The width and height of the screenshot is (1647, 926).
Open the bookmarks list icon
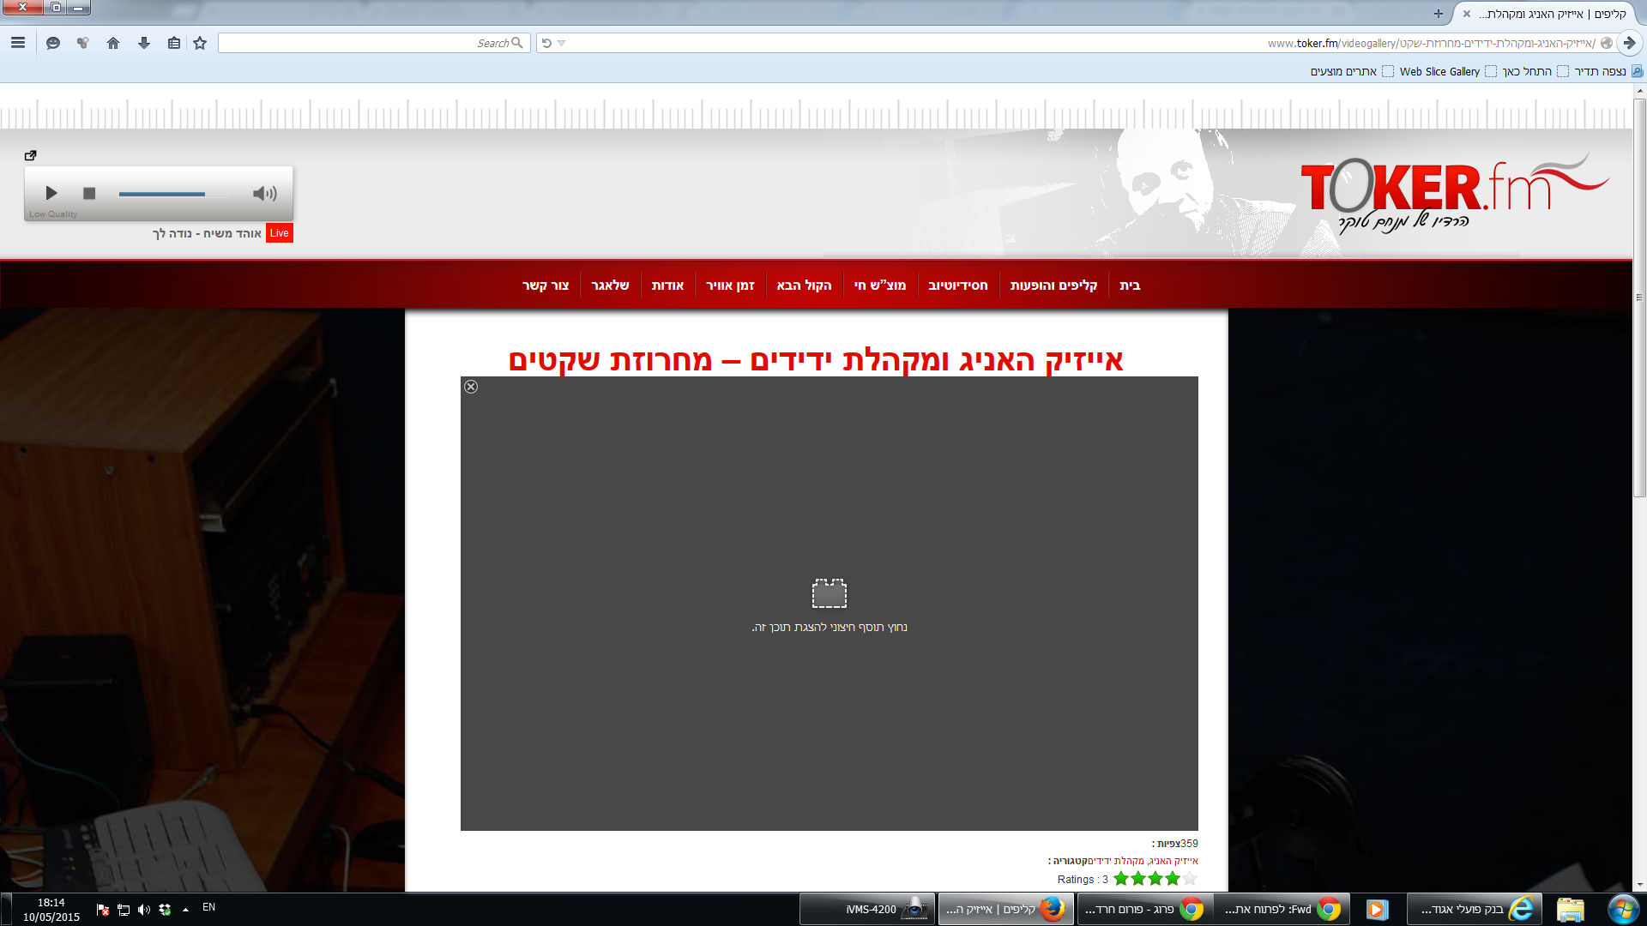pos(174,43)
